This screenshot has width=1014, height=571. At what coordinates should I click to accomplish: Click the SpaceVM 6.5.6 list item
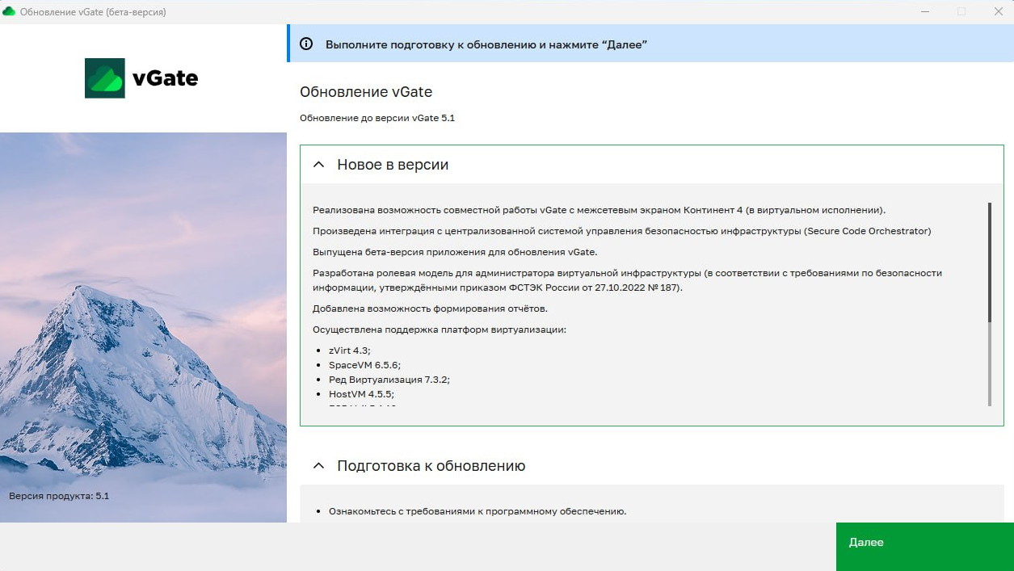click(x=364, y=365)
